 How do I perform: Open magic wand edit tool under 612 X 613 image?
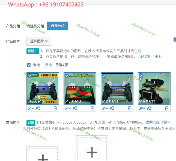pos(104,109)
